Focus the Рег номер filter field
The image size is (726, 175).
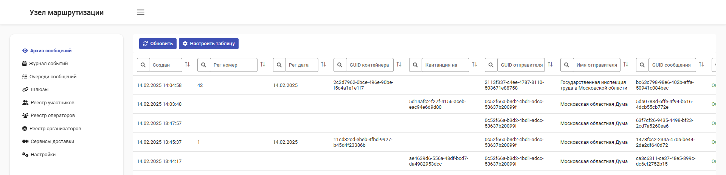(x=234, y=65)
